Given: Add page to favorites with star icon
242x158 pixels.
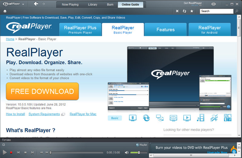Looking at the screenshot, I should (x=192, y=11).
